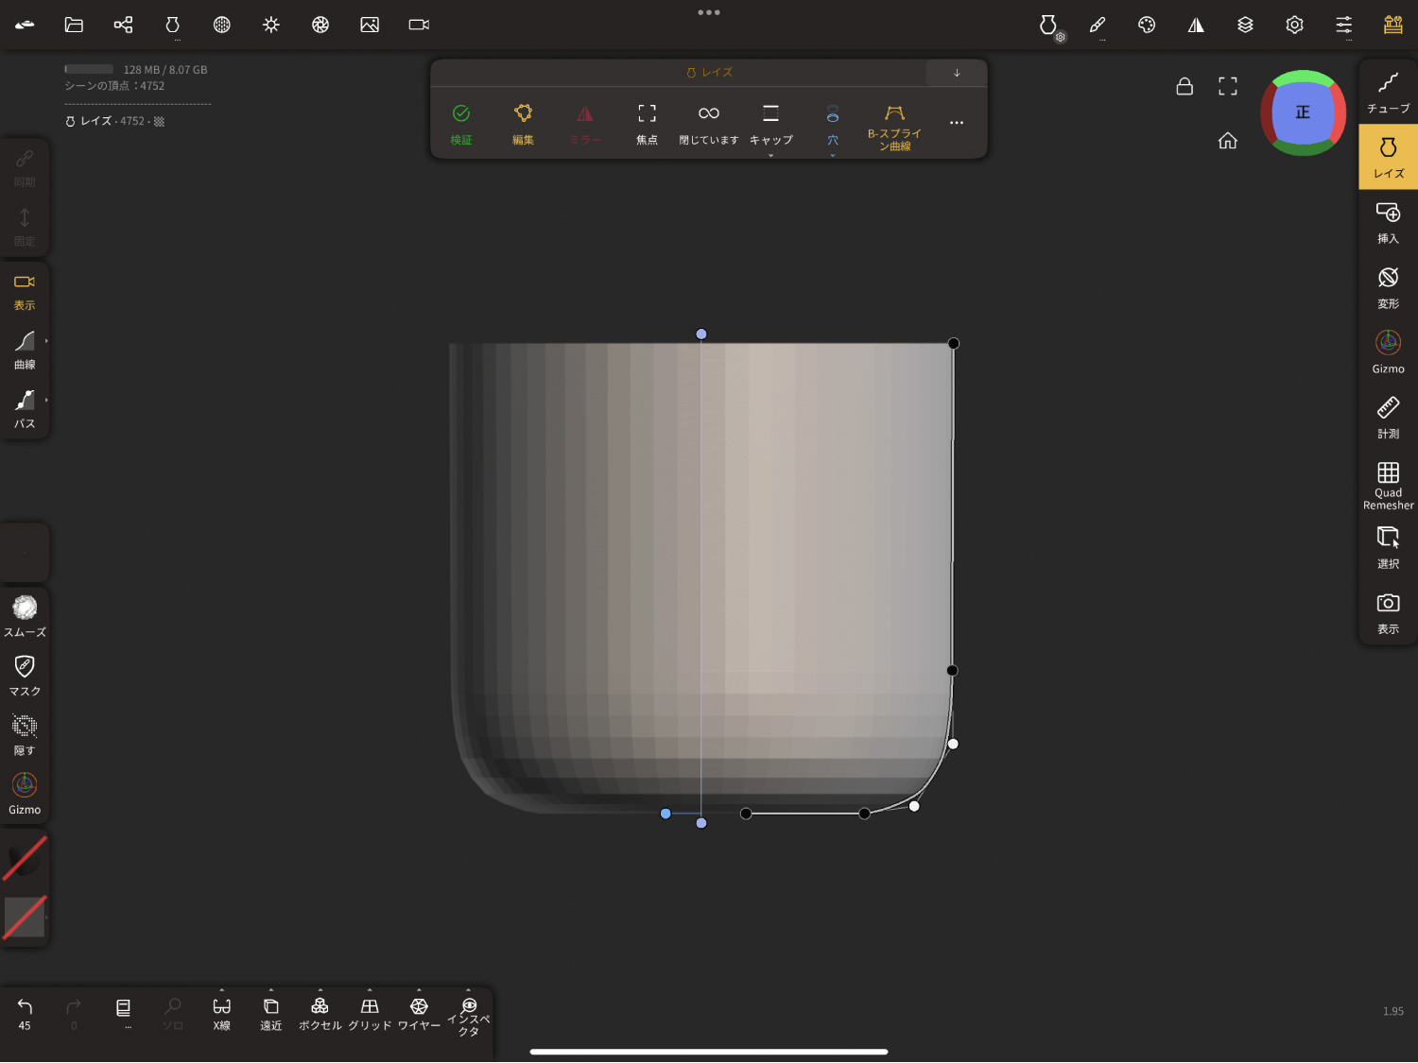This screenshot has height=1063, width=1418.
Task: Expand the キャップ cap options
Action: tap(770, 123)
